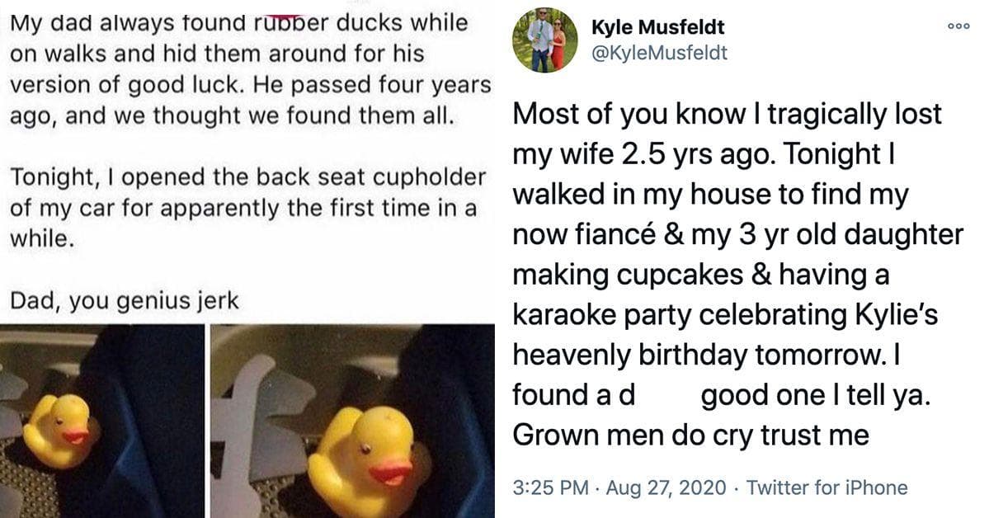Open the Kyle Musfeldt display name link

[658, 28]
